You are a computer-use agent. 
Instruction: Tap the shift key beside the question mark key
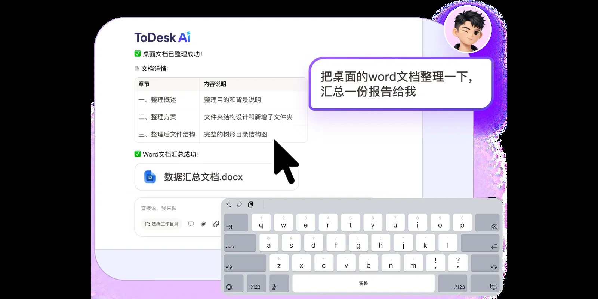point(485,263)
